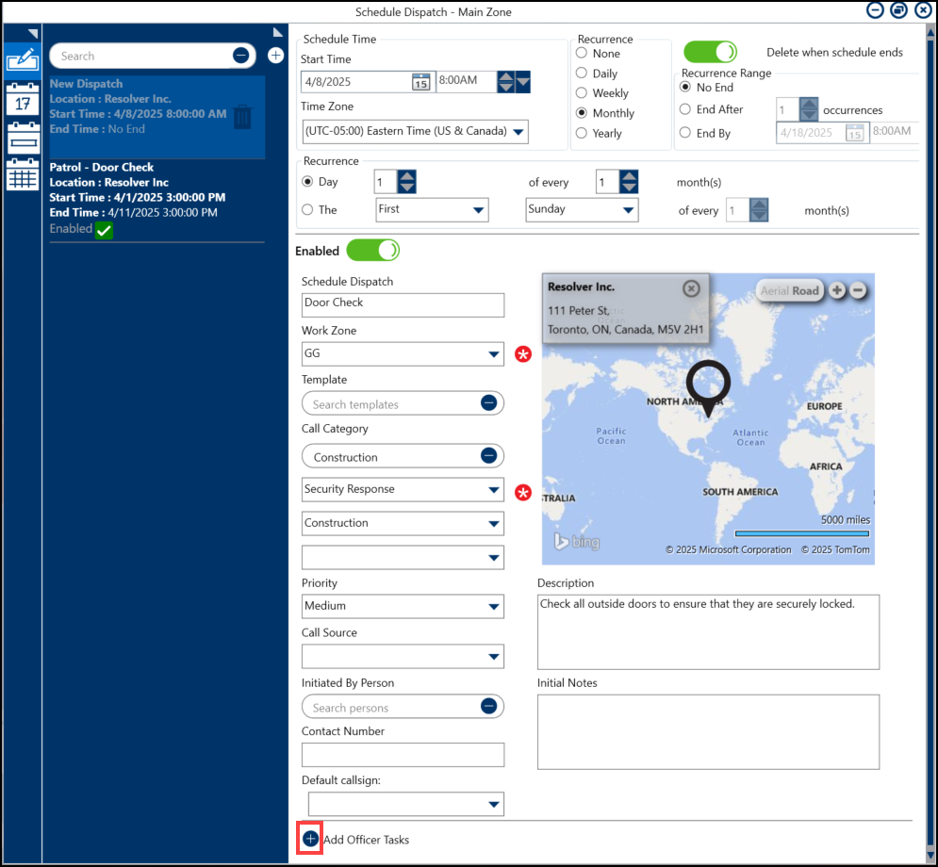
Task: Expand the Priority dropdown
Action: [494, 606]
